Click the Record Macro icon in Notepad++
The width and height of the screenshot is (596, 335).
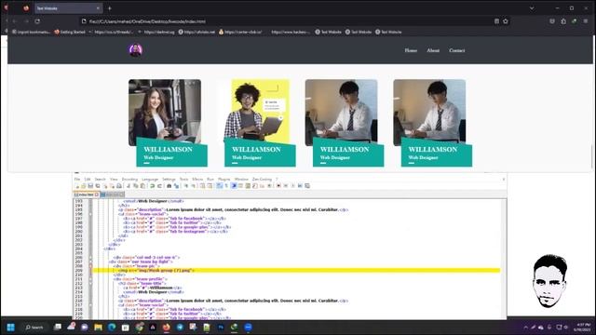278,186
